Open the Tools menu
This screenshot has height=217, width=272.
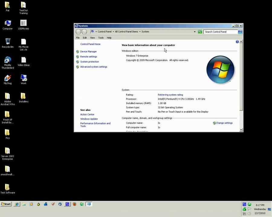(101, 38)
